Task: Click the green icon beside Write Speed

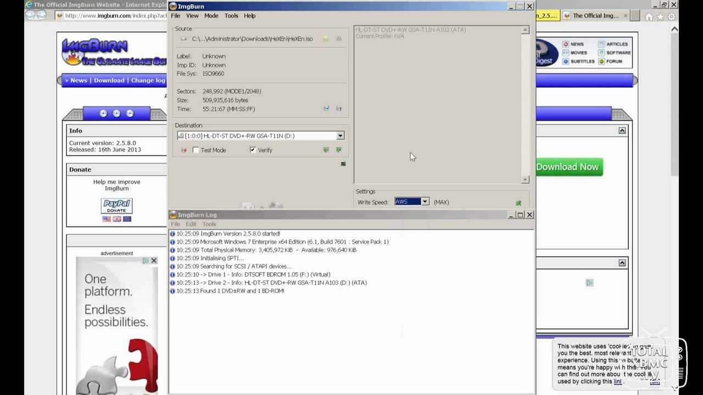Action: [518, 203]
